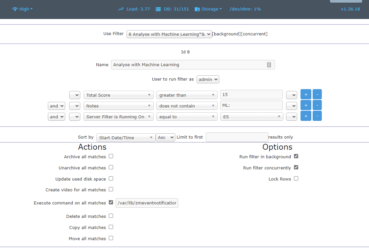Open the Use Filter dropdown
Image resolution: width=369 pixels, height=248 pixels.
pyautogui.click(x=169, y=34)
